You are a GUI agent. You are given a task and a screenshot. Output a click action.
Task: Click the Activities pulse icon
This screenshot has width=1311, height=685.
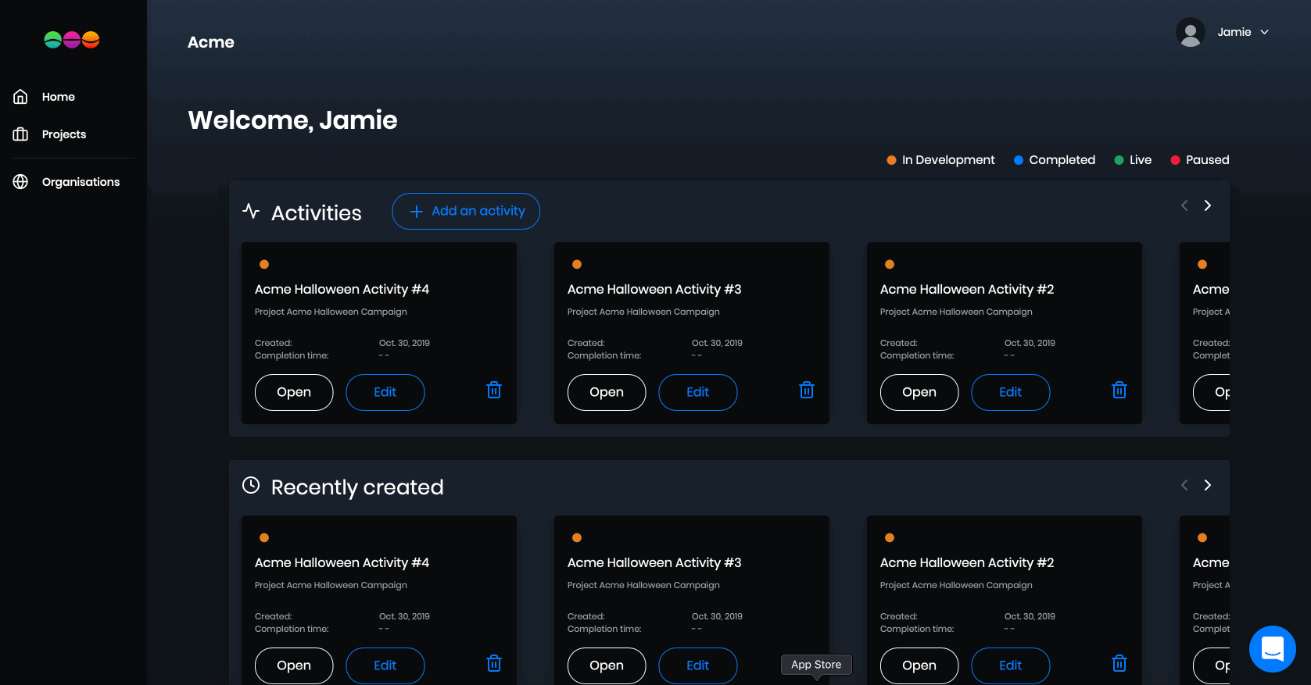click(x=251, y=211)
